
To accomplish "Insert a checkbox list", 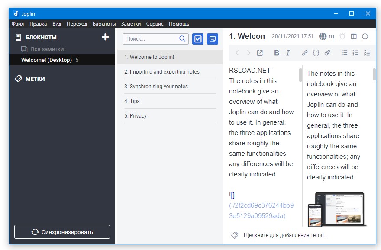I will pos(367,53).
